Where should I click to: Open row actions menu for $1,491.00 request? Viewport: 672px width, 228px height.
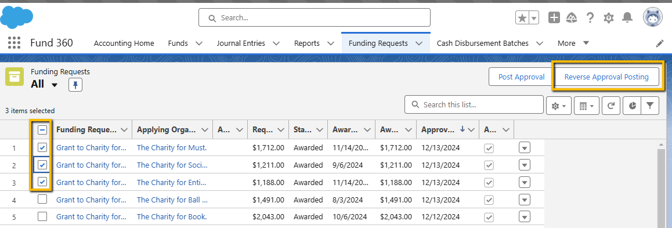click(x=525, y=200)
